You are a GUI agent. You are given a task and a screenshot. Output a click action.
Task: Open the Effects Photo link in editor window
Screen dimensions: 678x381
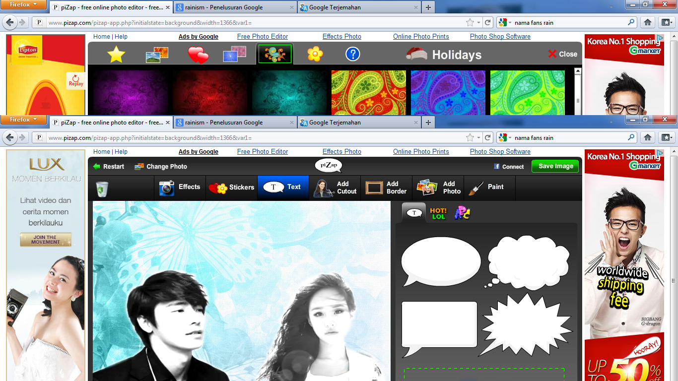(x=342, y=152)
